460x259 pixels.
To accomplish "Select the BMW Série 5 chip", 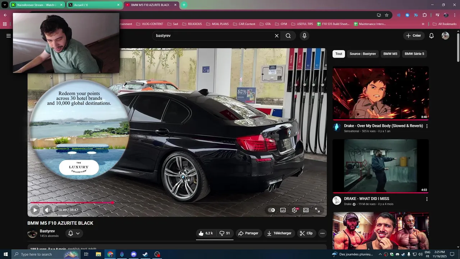I will coord(414,54).
